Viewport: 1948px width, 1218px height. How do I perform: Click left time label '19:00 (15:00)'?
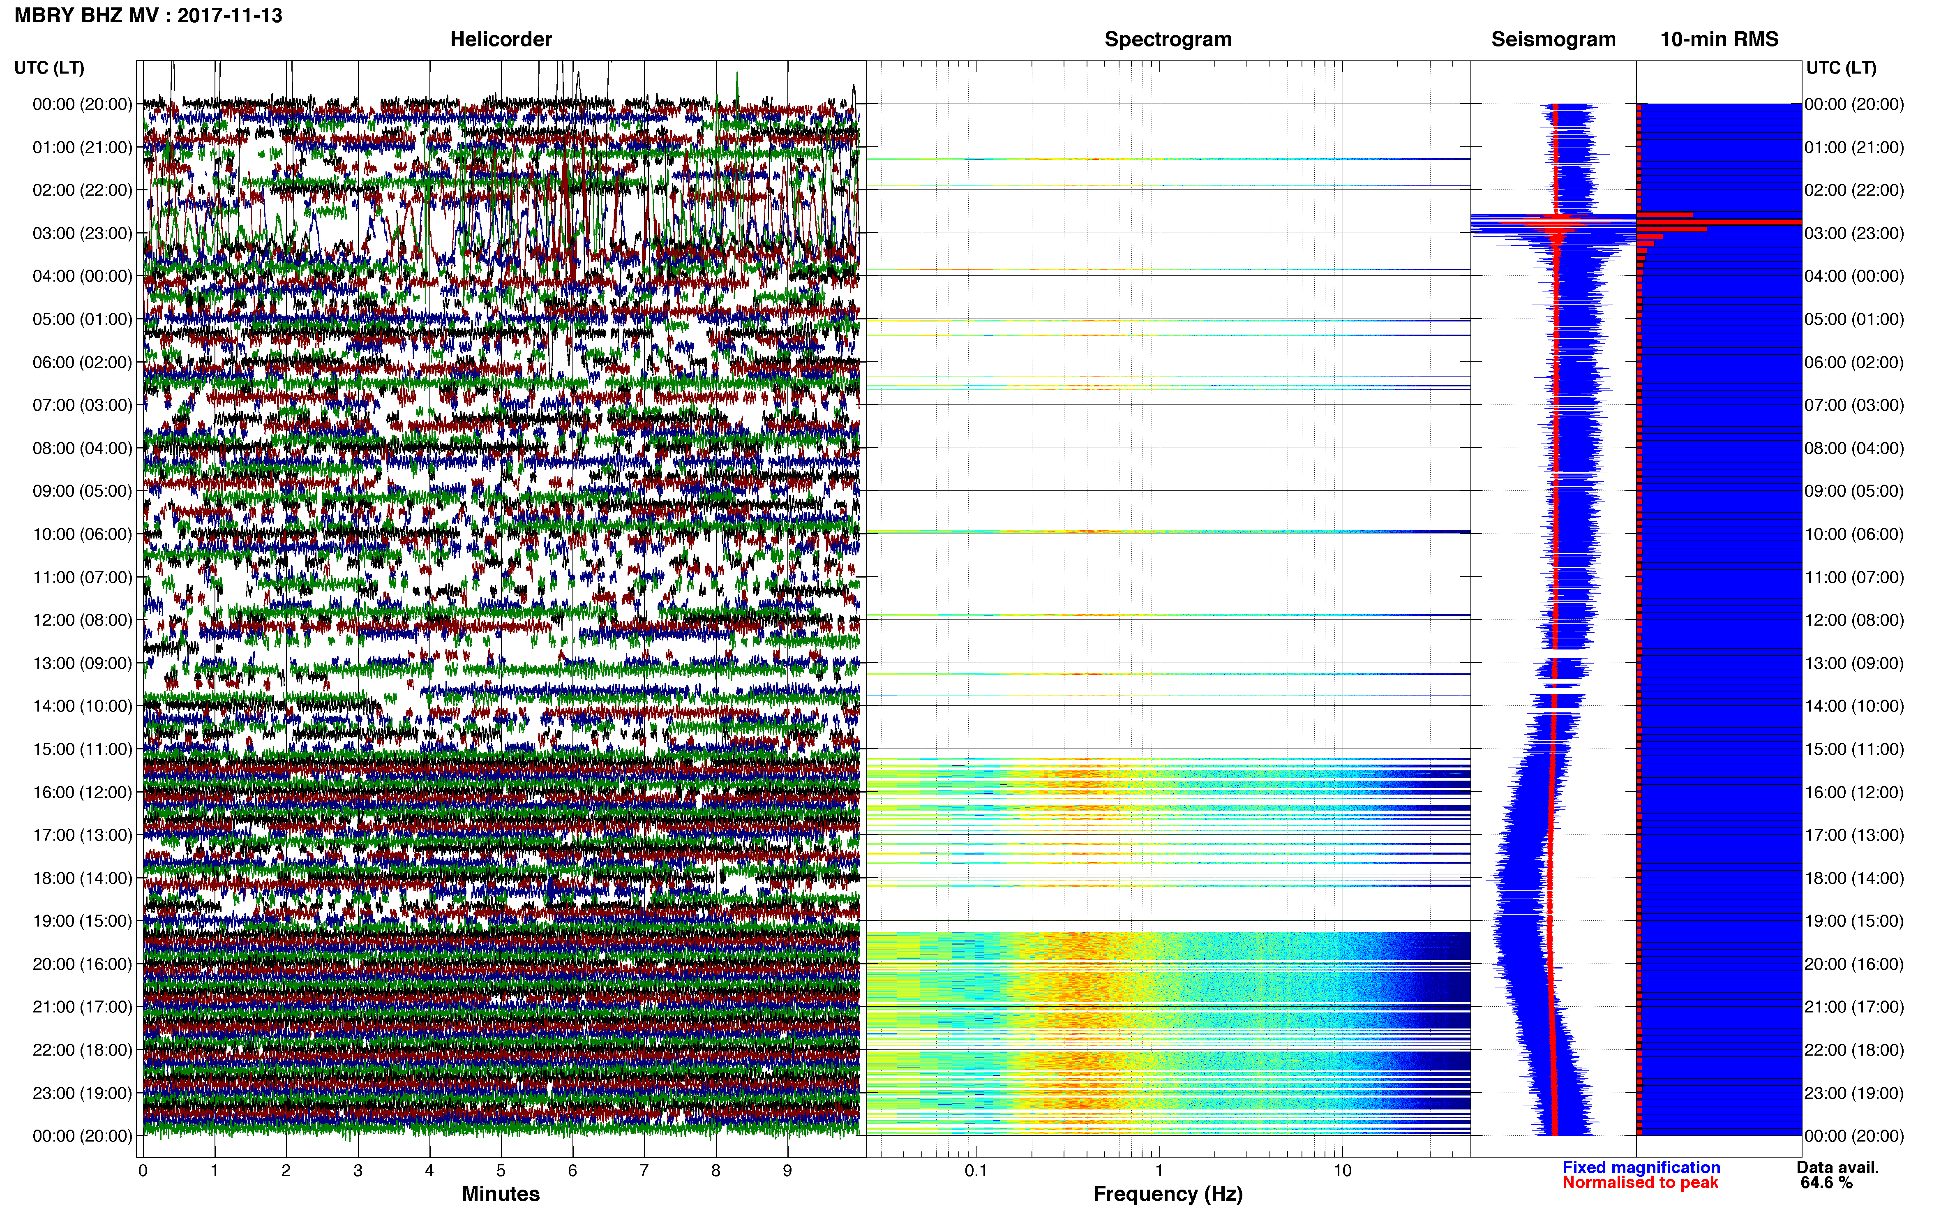pyautogui.click(x=82, y=921)
